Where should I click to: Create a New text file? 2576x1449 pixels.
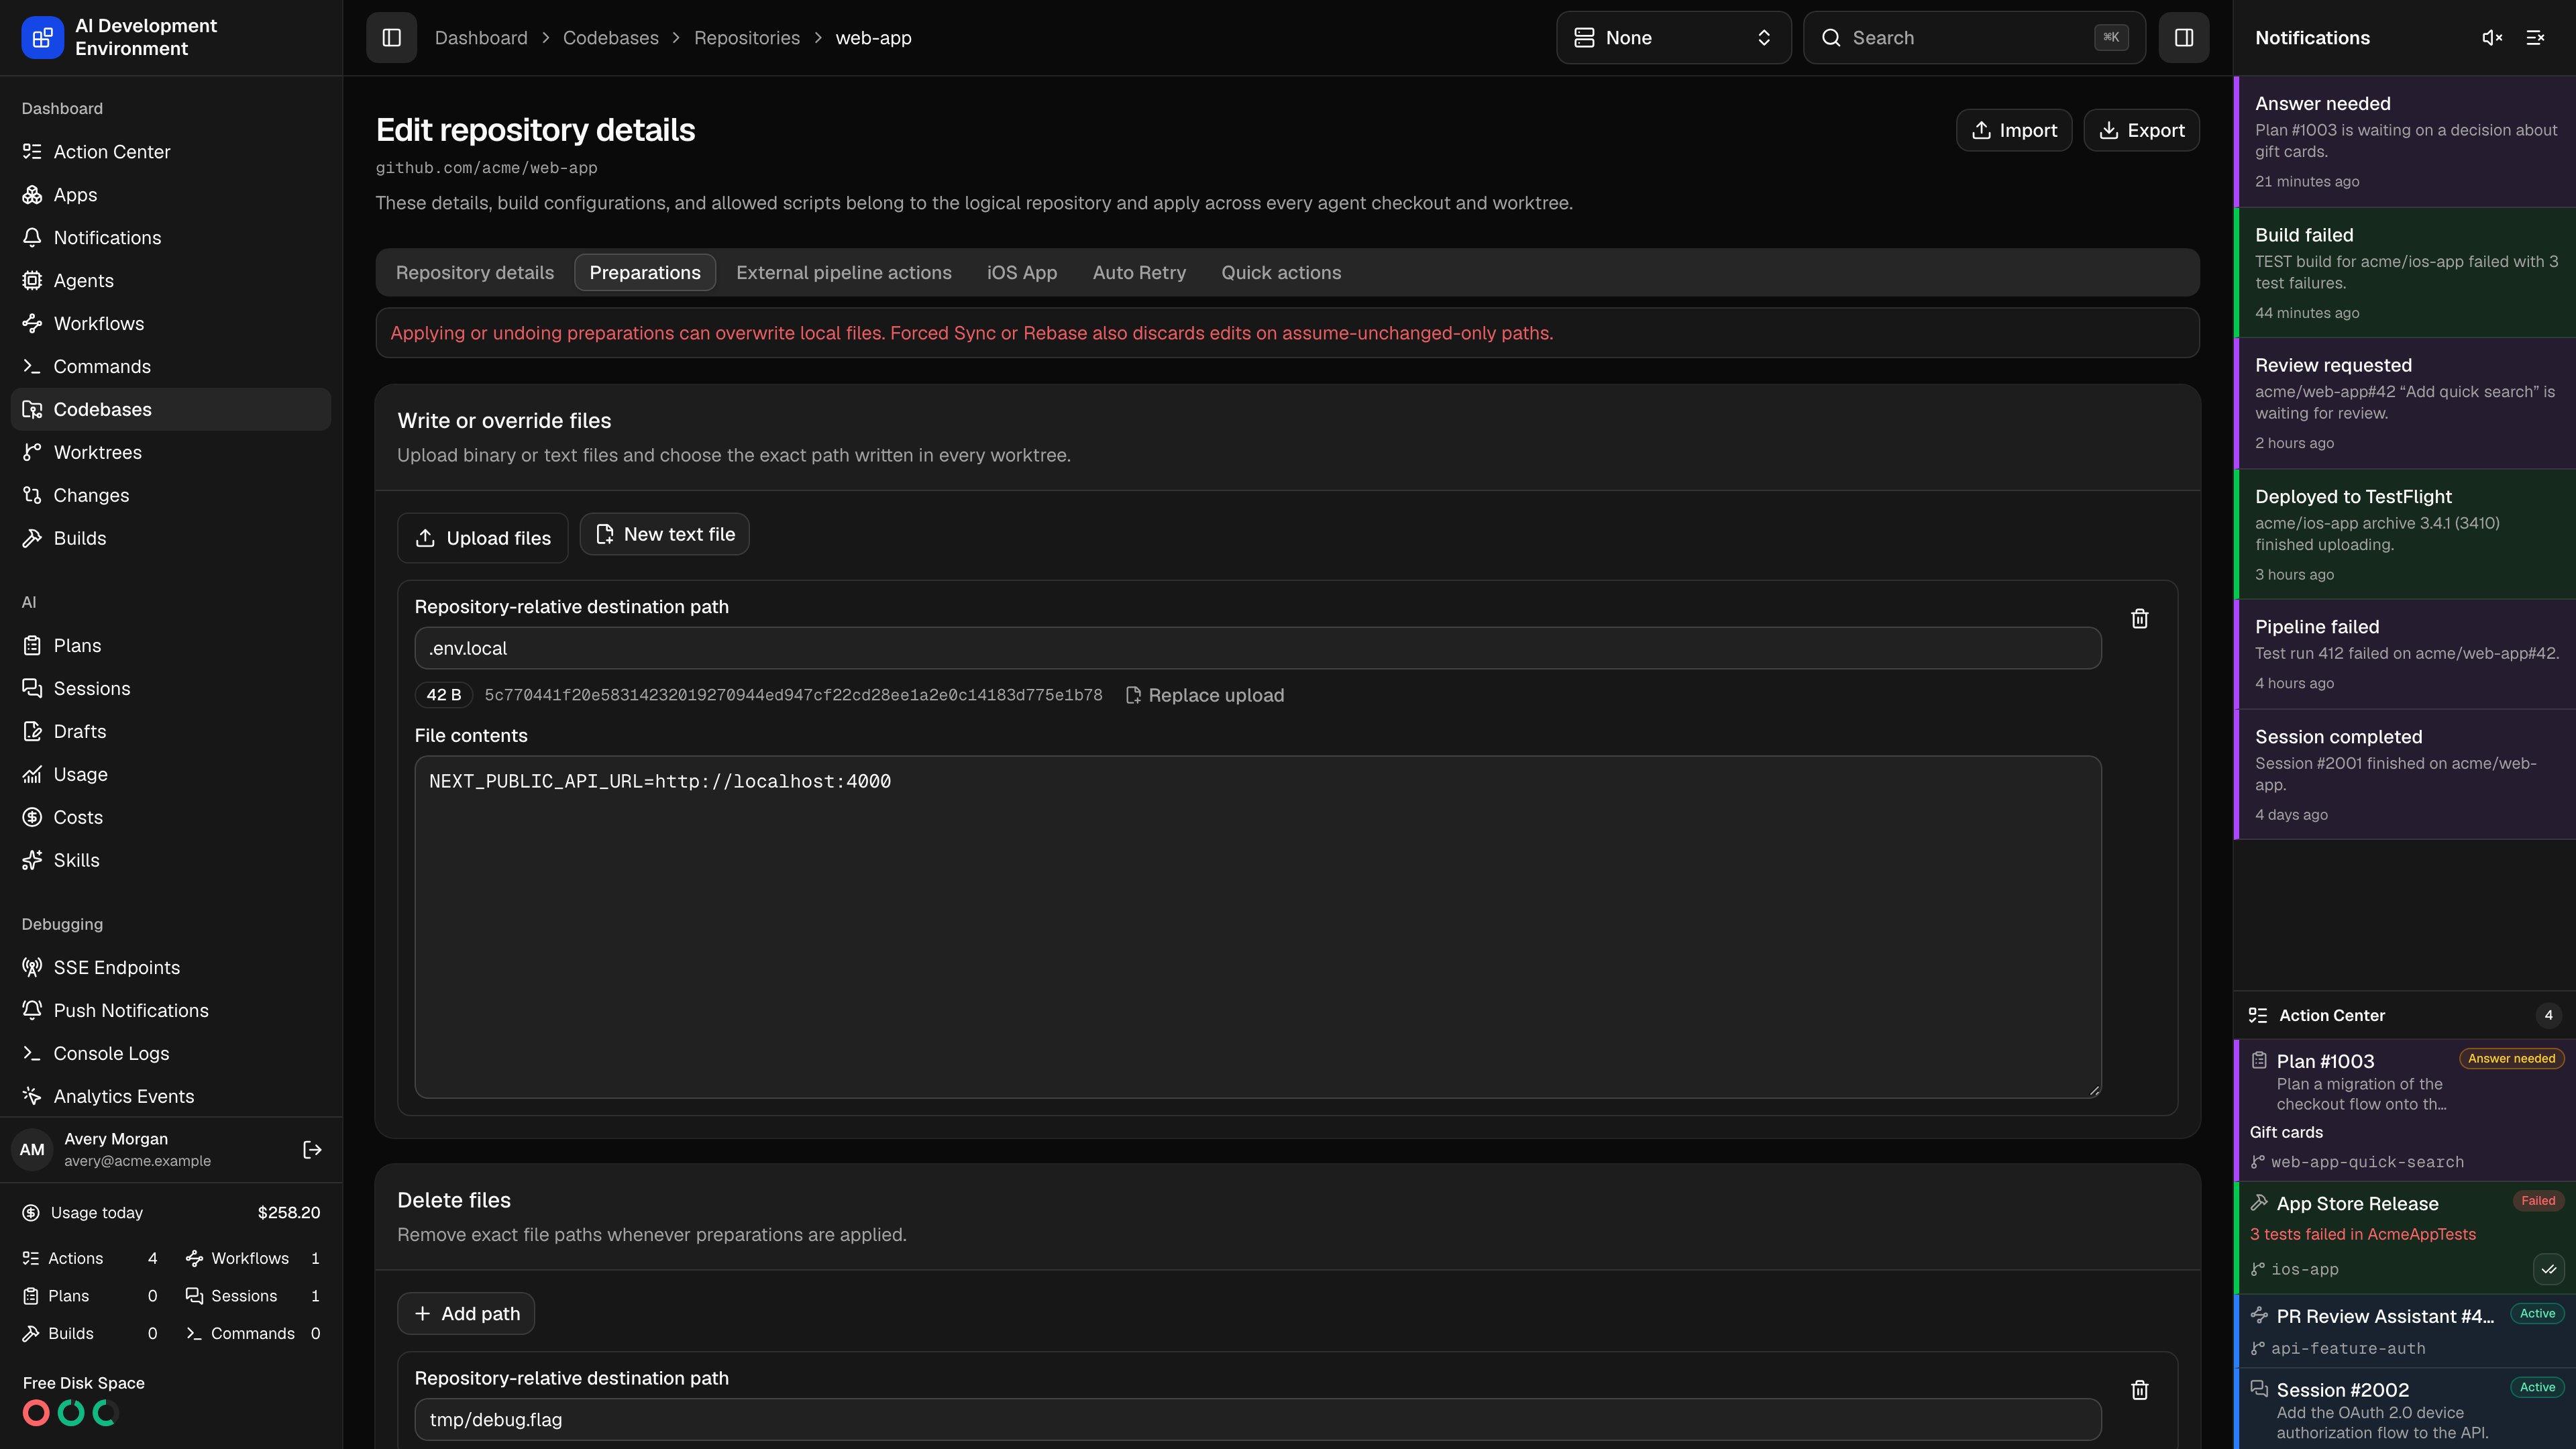[x=664, y=534]
